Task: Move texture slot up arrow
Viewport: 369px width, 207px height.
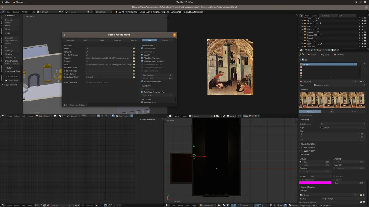Action: point(364,64)
